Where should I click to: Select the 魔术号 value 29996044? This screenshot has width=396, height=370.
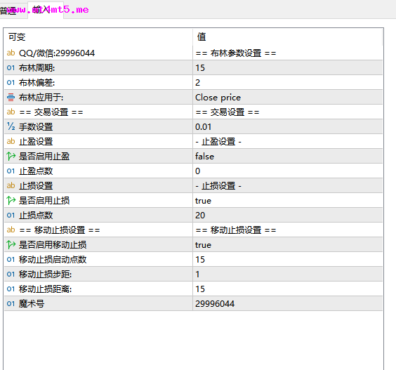point(288,303)
